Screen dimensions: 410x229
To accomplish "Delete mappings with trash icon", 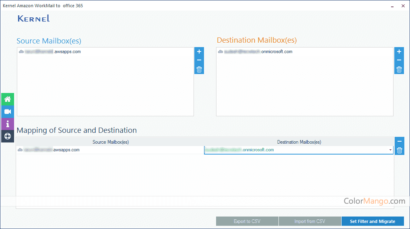I will [399, 151].
